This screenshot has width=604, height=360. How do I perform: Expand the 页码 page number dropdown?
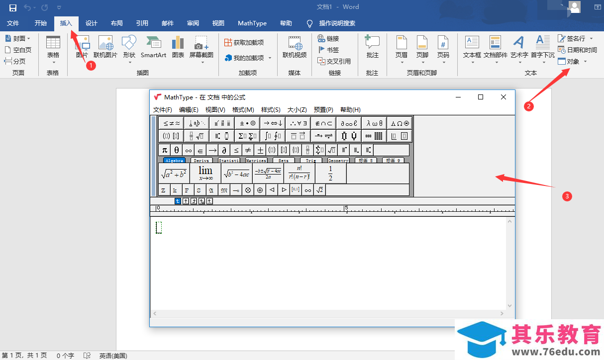[x=443, y=63]
